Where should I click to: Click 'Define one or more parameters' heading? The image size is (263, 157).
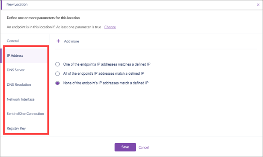click(43, 18)
